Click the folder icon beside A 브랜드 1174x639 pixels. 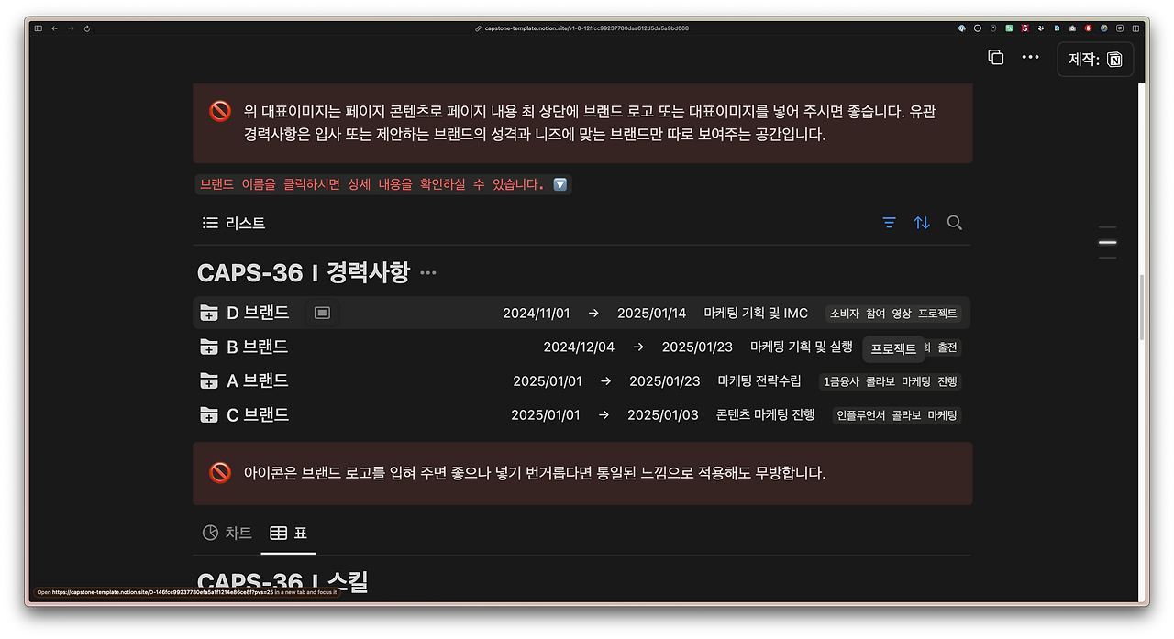208,380
